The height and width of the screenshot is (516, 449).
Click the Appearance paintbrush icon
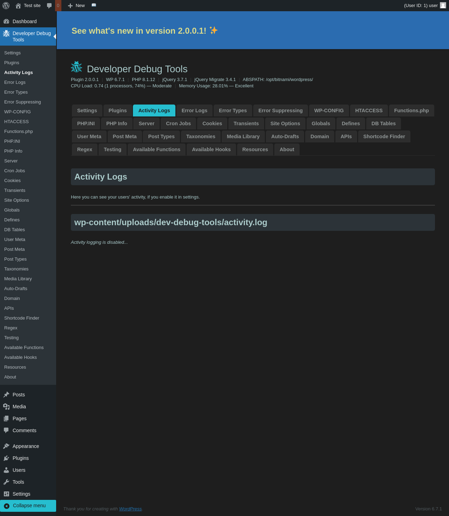coord(6,446)
